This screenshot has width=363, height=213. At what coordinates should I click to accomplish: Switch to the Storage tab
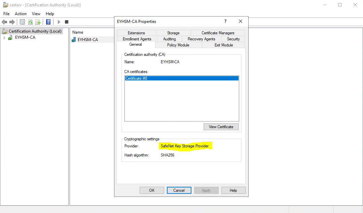coord(173,33)
